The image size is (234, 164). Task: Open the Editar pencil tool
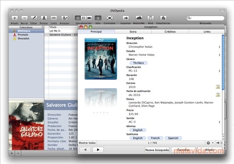pos(34,18)
